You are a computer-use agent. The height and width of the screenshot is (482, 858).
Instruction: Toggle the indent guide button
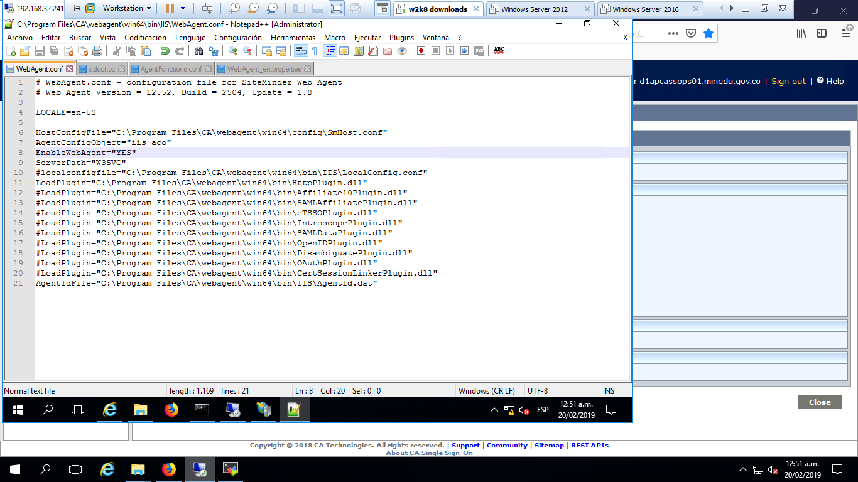point(330,51)
